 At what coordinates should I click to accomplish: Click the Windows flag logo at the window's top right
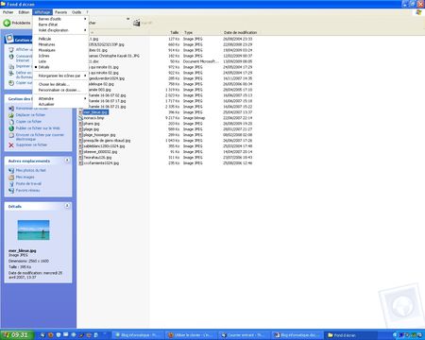click(x=418, y=12)
